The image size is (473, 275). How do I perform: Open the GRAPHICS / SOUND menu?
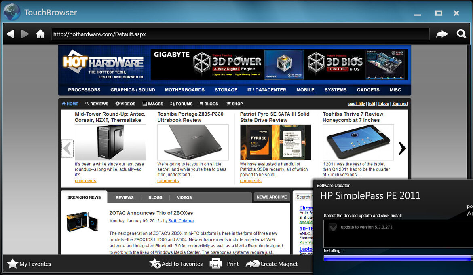coord(133,90)
